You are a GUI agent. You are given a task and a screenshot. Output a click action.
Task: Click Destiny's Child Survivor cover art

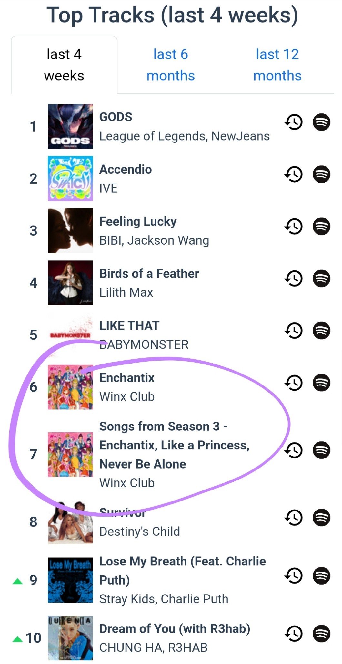(x=70, y=522)
